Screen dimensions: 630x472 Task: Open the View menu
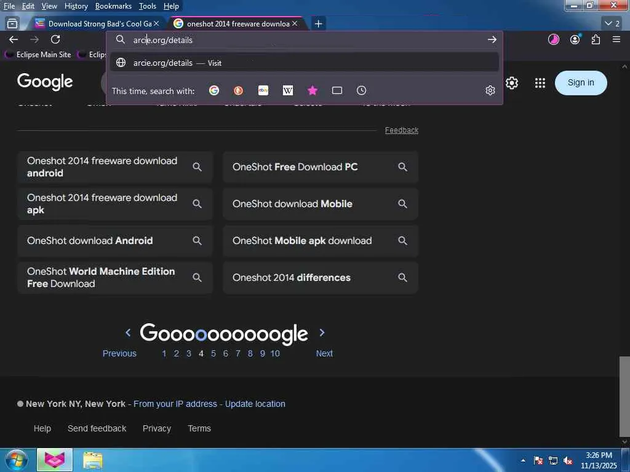[49, 6]
